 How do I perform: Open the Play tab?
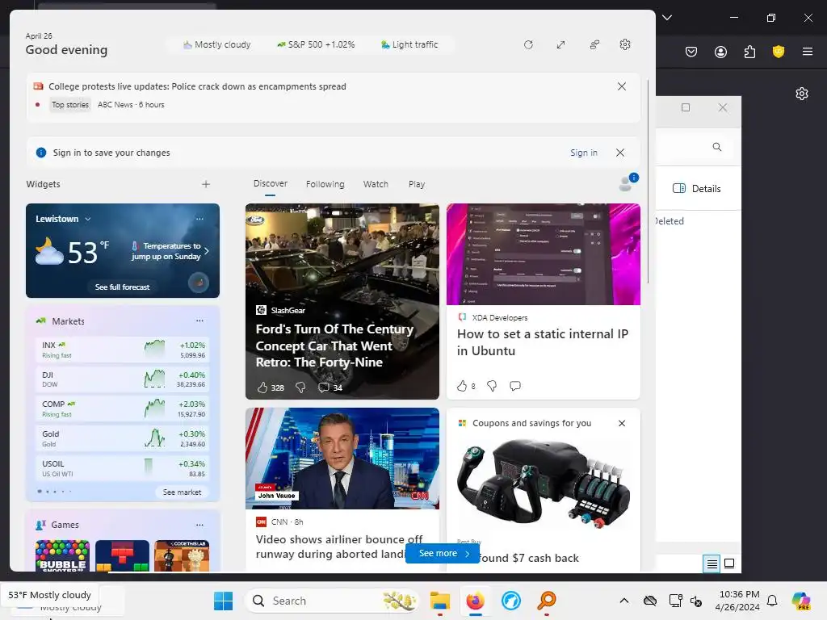[417, 184]
